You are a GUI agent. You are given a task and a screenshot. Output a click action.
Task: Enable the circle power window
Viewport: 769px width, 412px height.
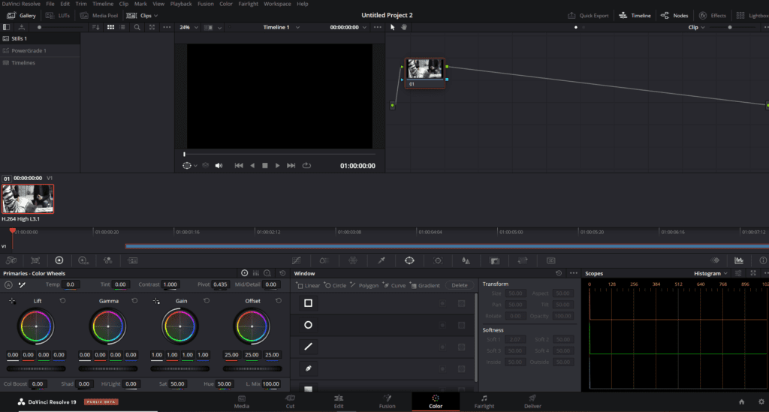[x=308, y=325]
